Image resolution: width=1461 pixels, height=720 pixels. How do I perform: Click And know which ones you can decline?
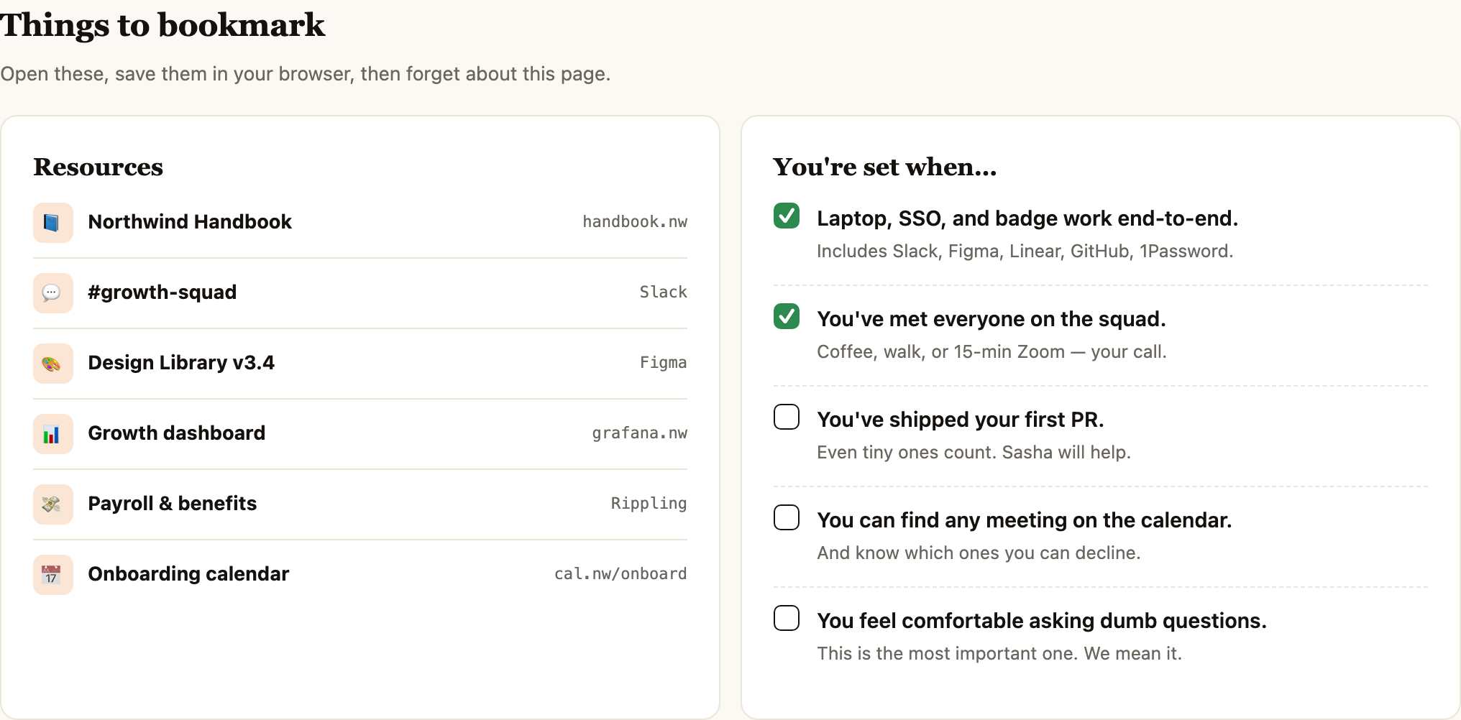979,553
